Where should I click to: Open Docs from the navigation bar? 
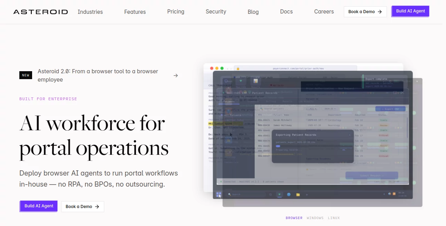[x=287, y=11]
